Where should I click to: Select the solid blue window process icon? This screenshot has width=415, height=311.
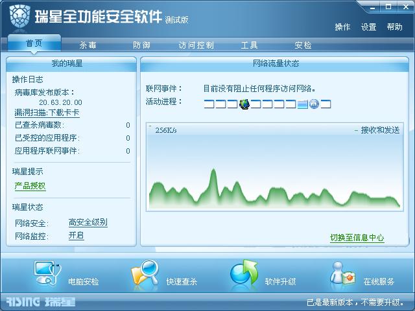[302, 104]
